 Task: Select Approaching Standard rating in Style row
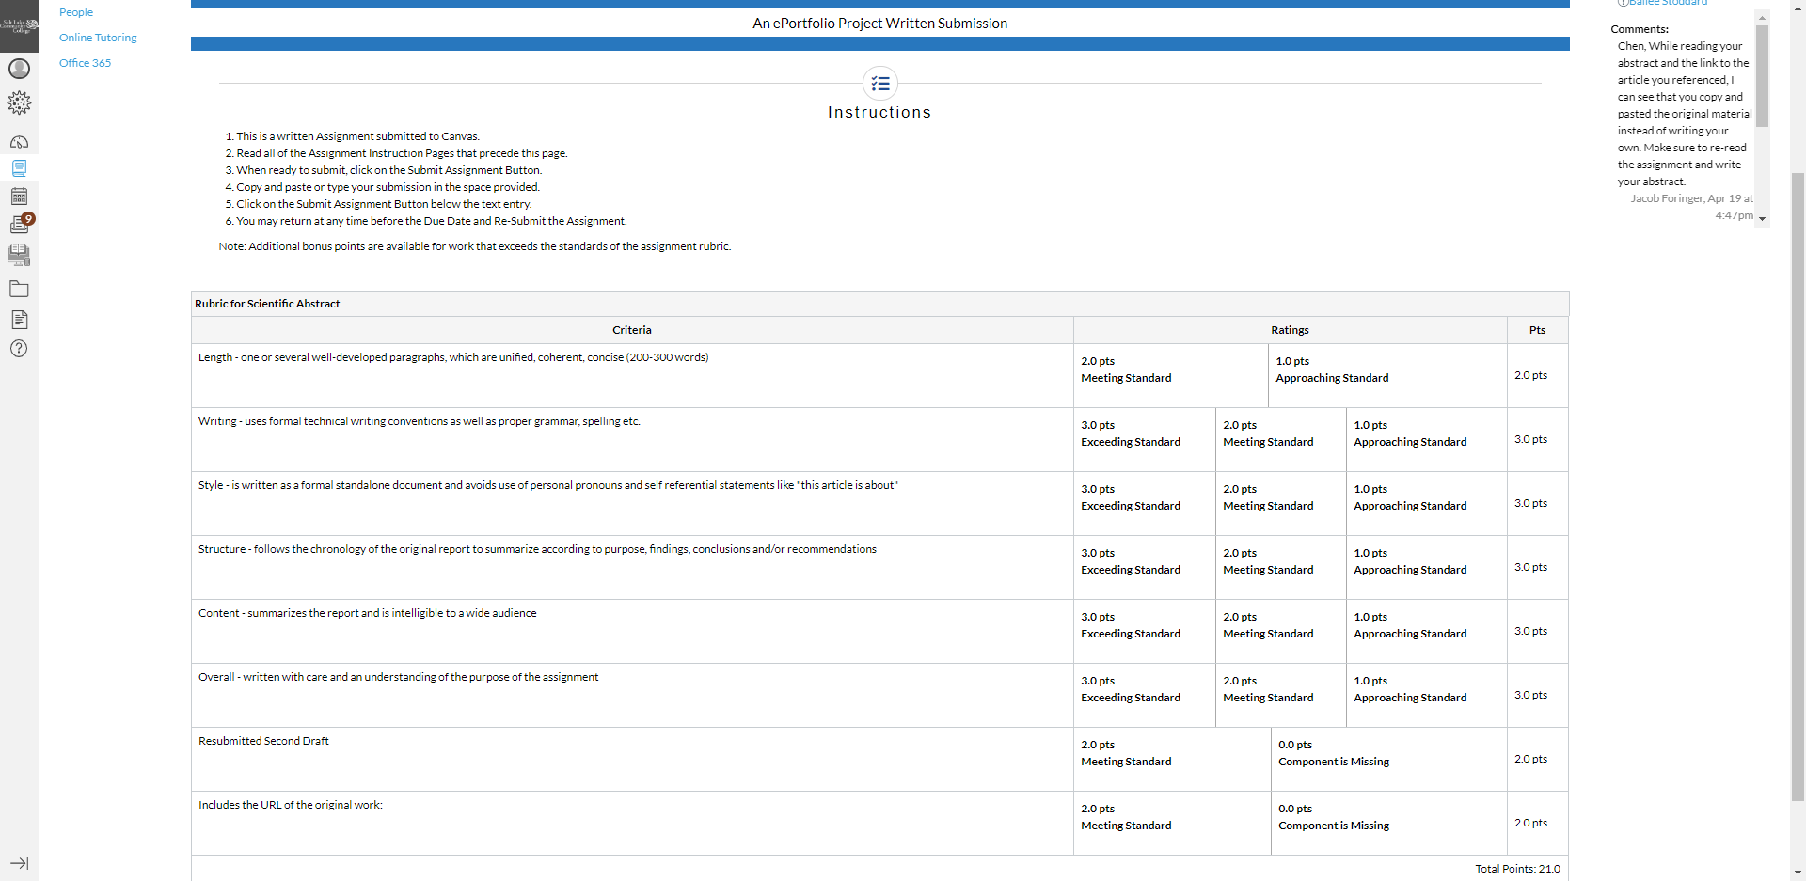point(1426,503)
